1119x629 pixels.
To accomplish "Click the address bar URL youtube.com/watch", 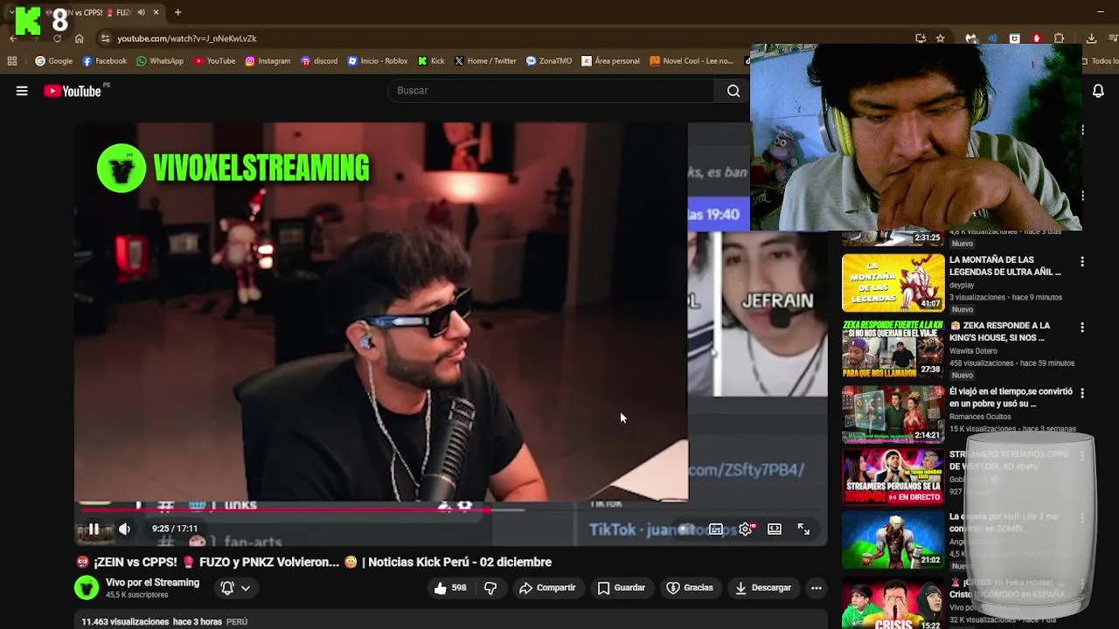I will tap(186, 38).
